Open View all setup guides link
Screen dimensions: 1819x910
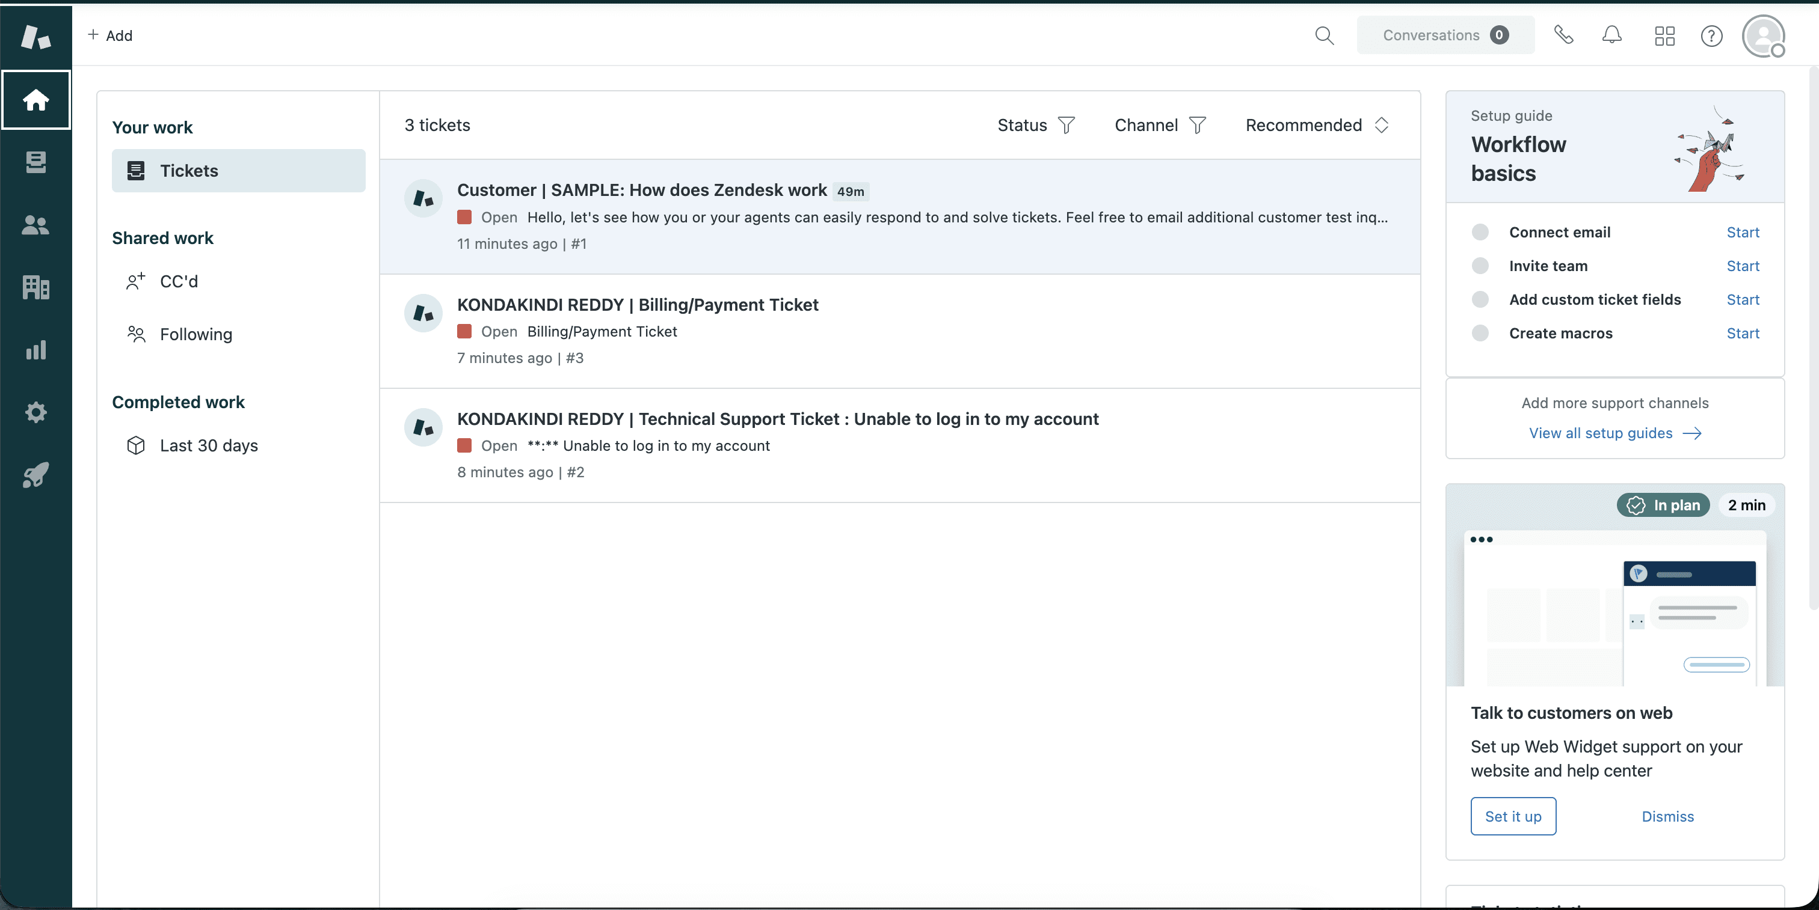pyautogui.click(x=1614, y=433)
